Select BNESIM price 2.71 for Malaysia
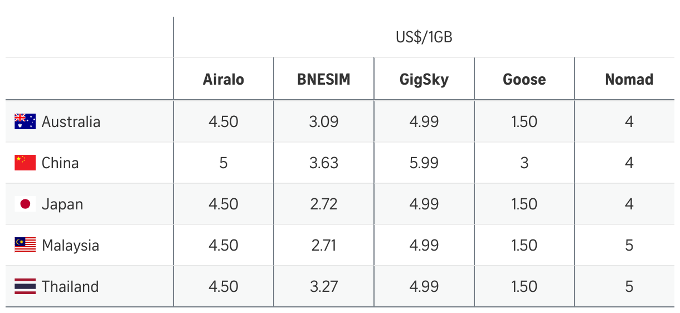Screen dimensions: 680x313 pyautogui.click(x=324, y=245)
